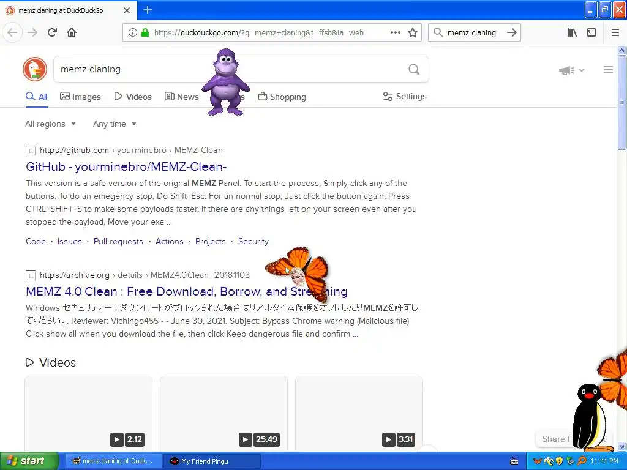The height and width of the screenshot is (470, 627).
Task: Expand the Any time filter
Action: click(115, 124)
